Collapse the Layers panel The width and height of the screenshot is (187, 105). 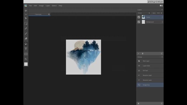(162, 10)
